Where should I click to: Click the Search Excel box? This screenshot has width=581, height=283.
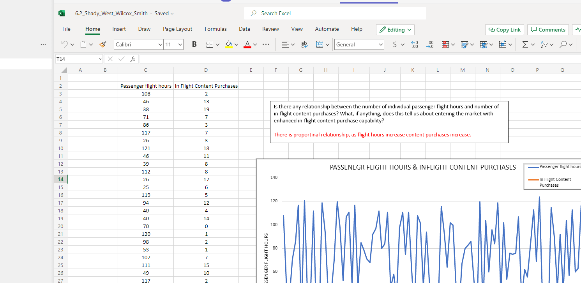pyautogui.click(x=335, y=13)
